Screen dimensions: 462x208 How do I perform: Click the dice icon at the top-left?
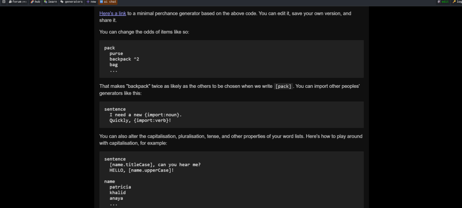(4, 2)
